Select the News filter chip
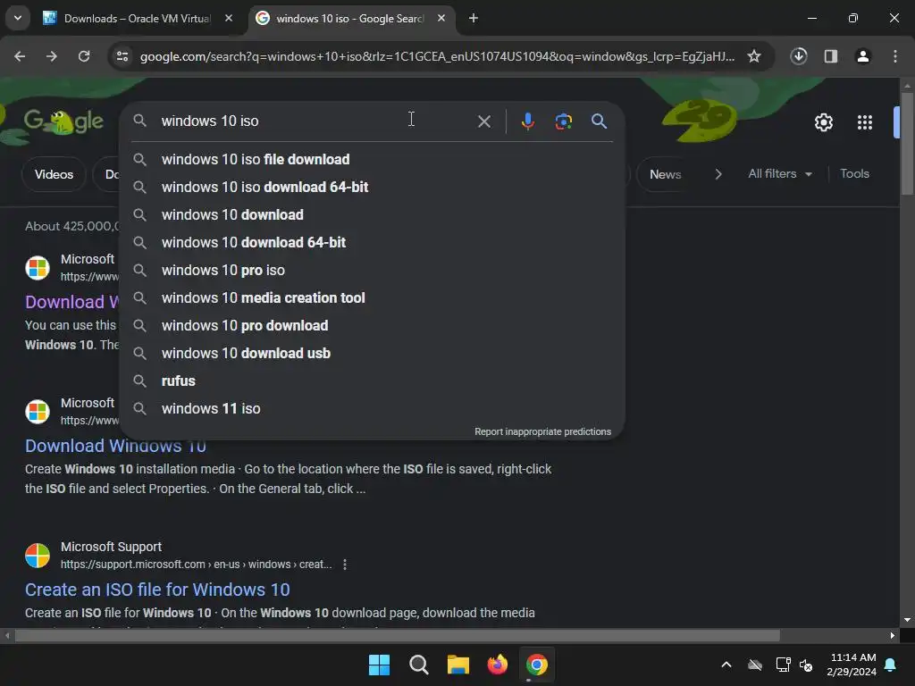The image size is (915, 686). click(665, 174)
